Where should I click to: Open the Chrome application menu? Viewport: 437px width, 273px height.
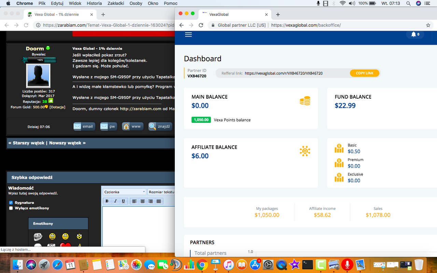(25, 3)
